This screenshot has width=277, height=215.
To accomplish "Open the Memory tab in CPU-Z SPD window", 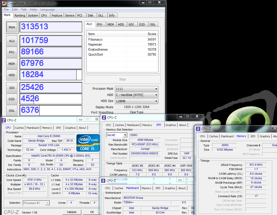I will (x=147, y=125).
